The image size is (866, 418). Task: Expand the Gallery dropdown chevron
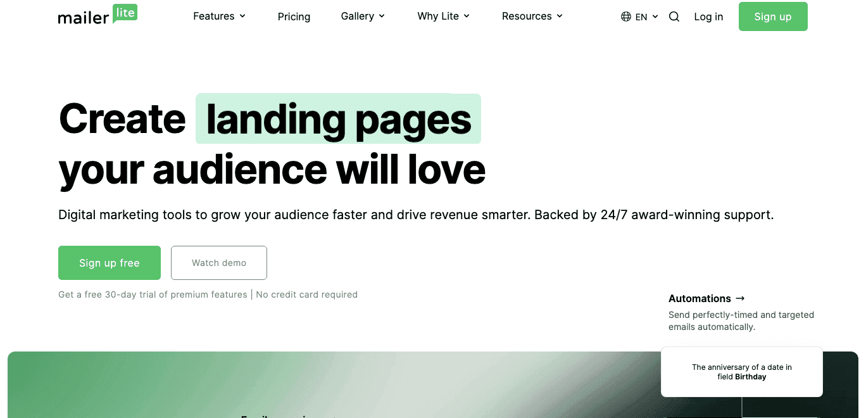coord(382,16)
